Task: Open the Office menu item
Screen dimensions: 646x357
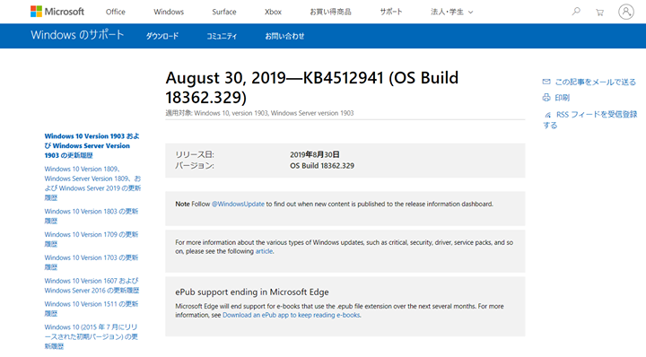Action: coord(116,12)
